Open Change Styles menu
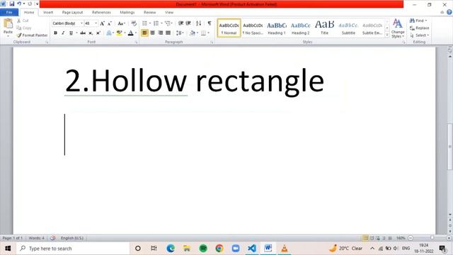This screenshot has width=453, height=255. 398,28
